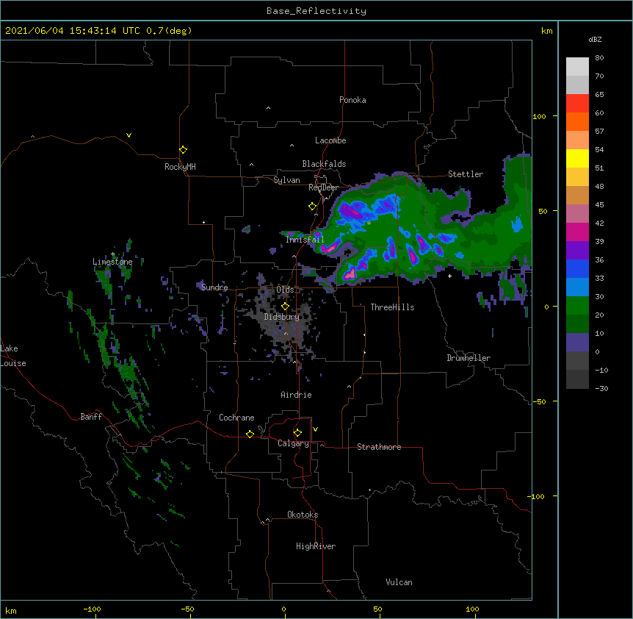
Task: Click the 100 tick on right axis
Action: click(x=539, y=116)
